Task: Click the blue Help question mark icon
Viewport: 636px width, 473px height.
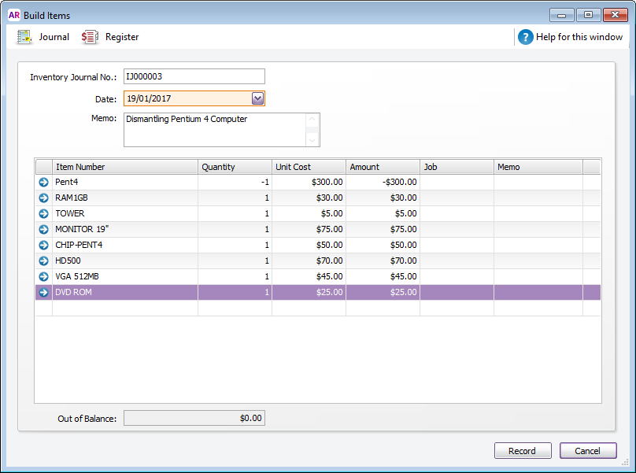Action: click(524, 36)
